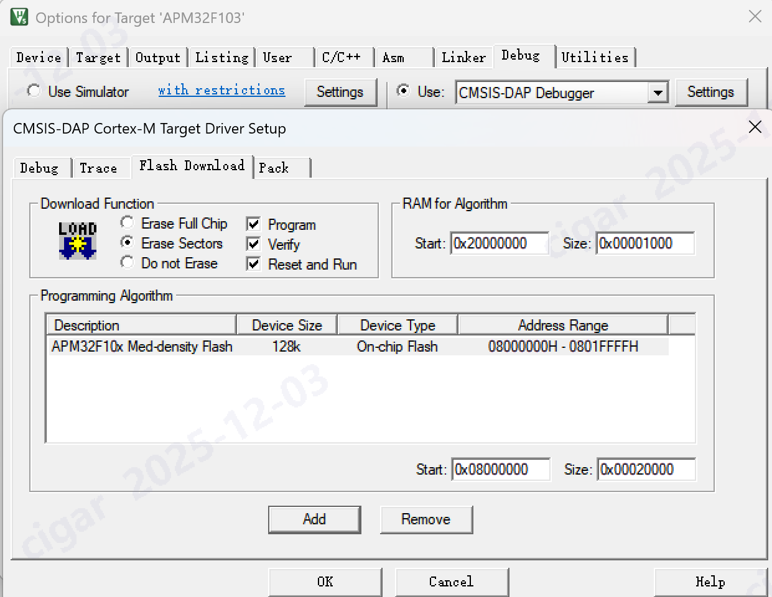Select the Do not Erase option

(x=128, y=262)
